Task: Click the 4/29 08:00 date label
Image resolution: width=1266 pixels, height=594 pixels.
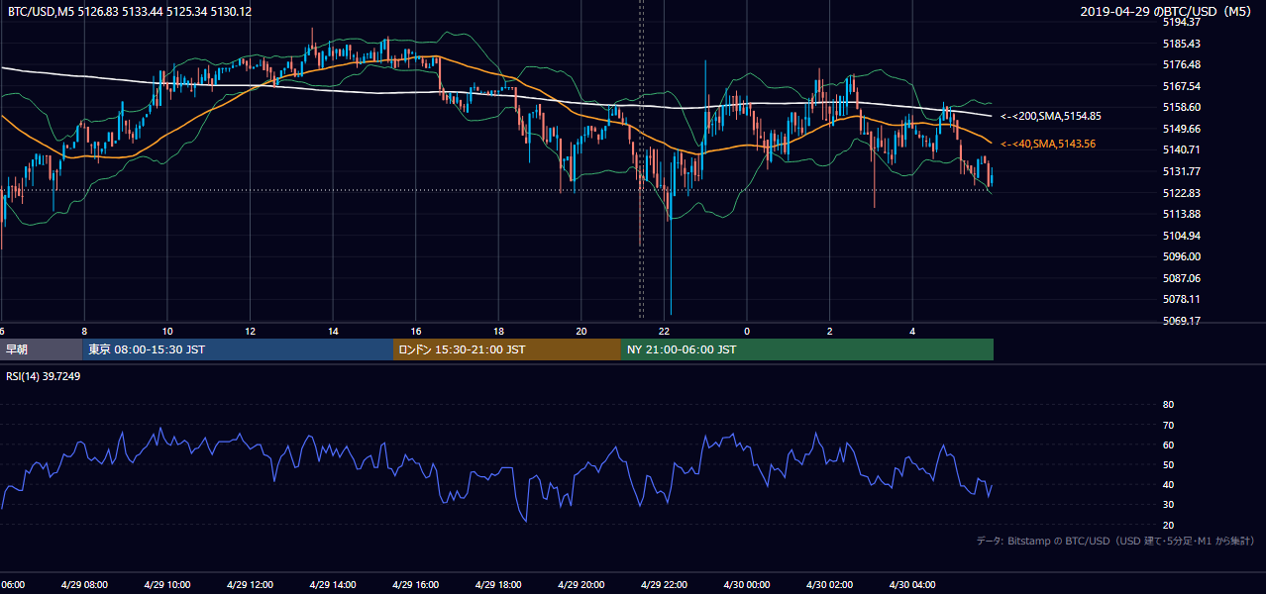Action: click(x=83, y=585)
